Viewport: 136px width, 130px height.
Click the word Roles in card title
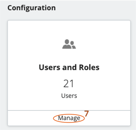coord(89,68)
